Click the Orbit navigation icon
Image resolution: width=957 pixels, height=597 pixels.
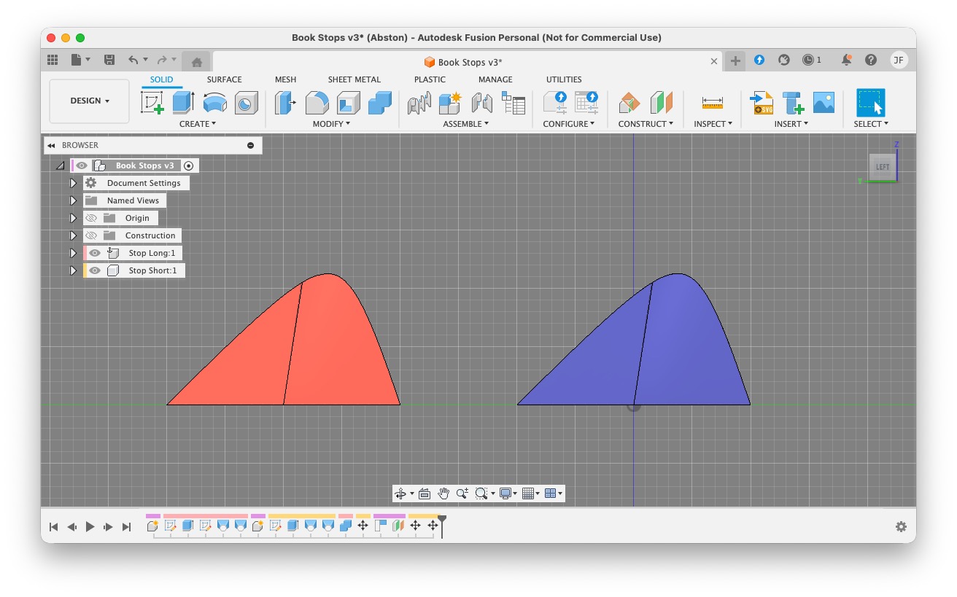400,493
